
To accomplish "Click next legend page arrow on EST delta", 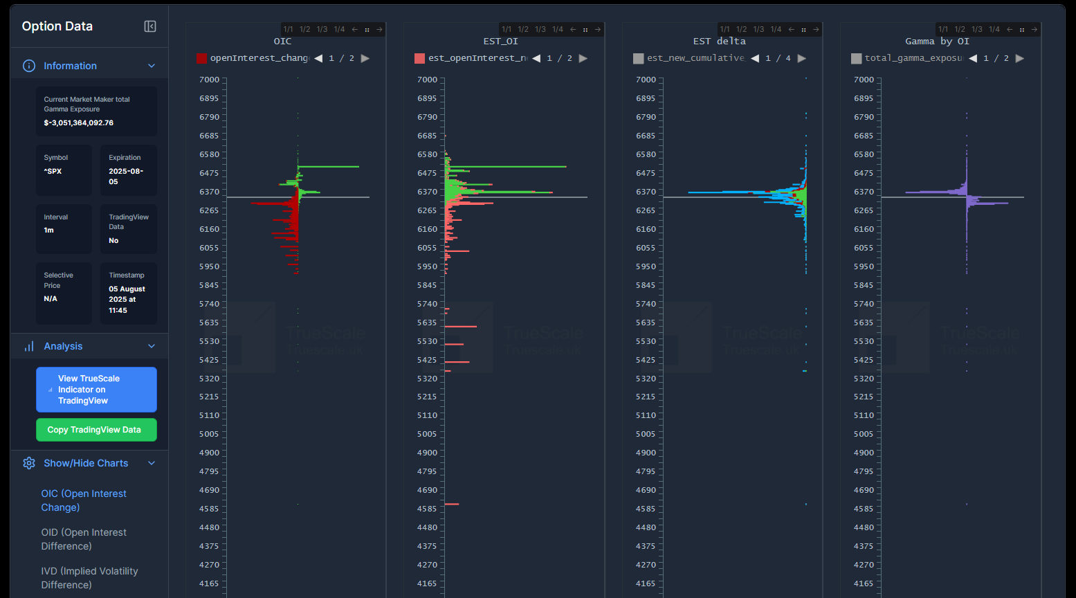I will tap(802, 58).
